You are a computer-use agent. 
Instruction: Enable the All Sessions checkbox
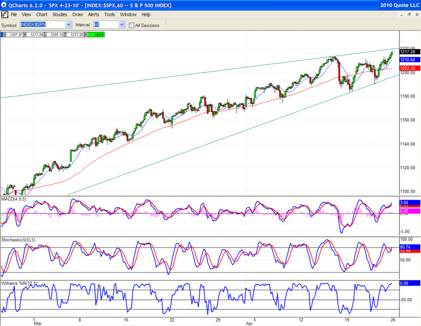coord(132,25)
